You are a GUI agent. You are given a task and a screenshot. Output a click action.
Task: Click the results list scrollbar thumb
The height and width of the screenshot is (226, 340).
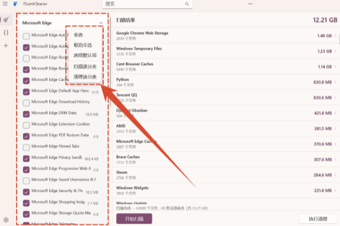[x=339, y=39]
